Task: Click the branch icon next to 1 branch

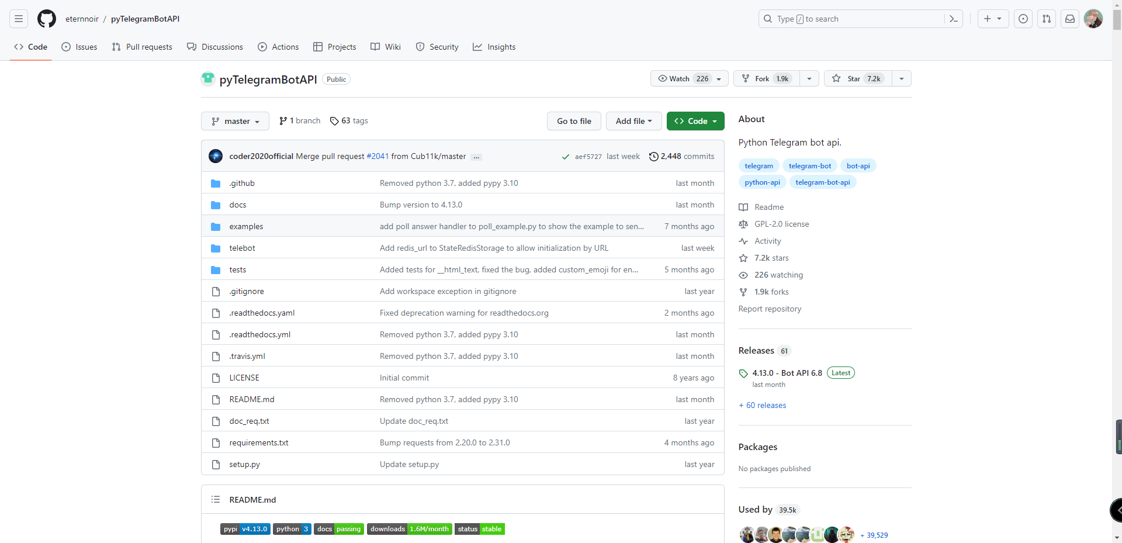Action: (283, 121)
